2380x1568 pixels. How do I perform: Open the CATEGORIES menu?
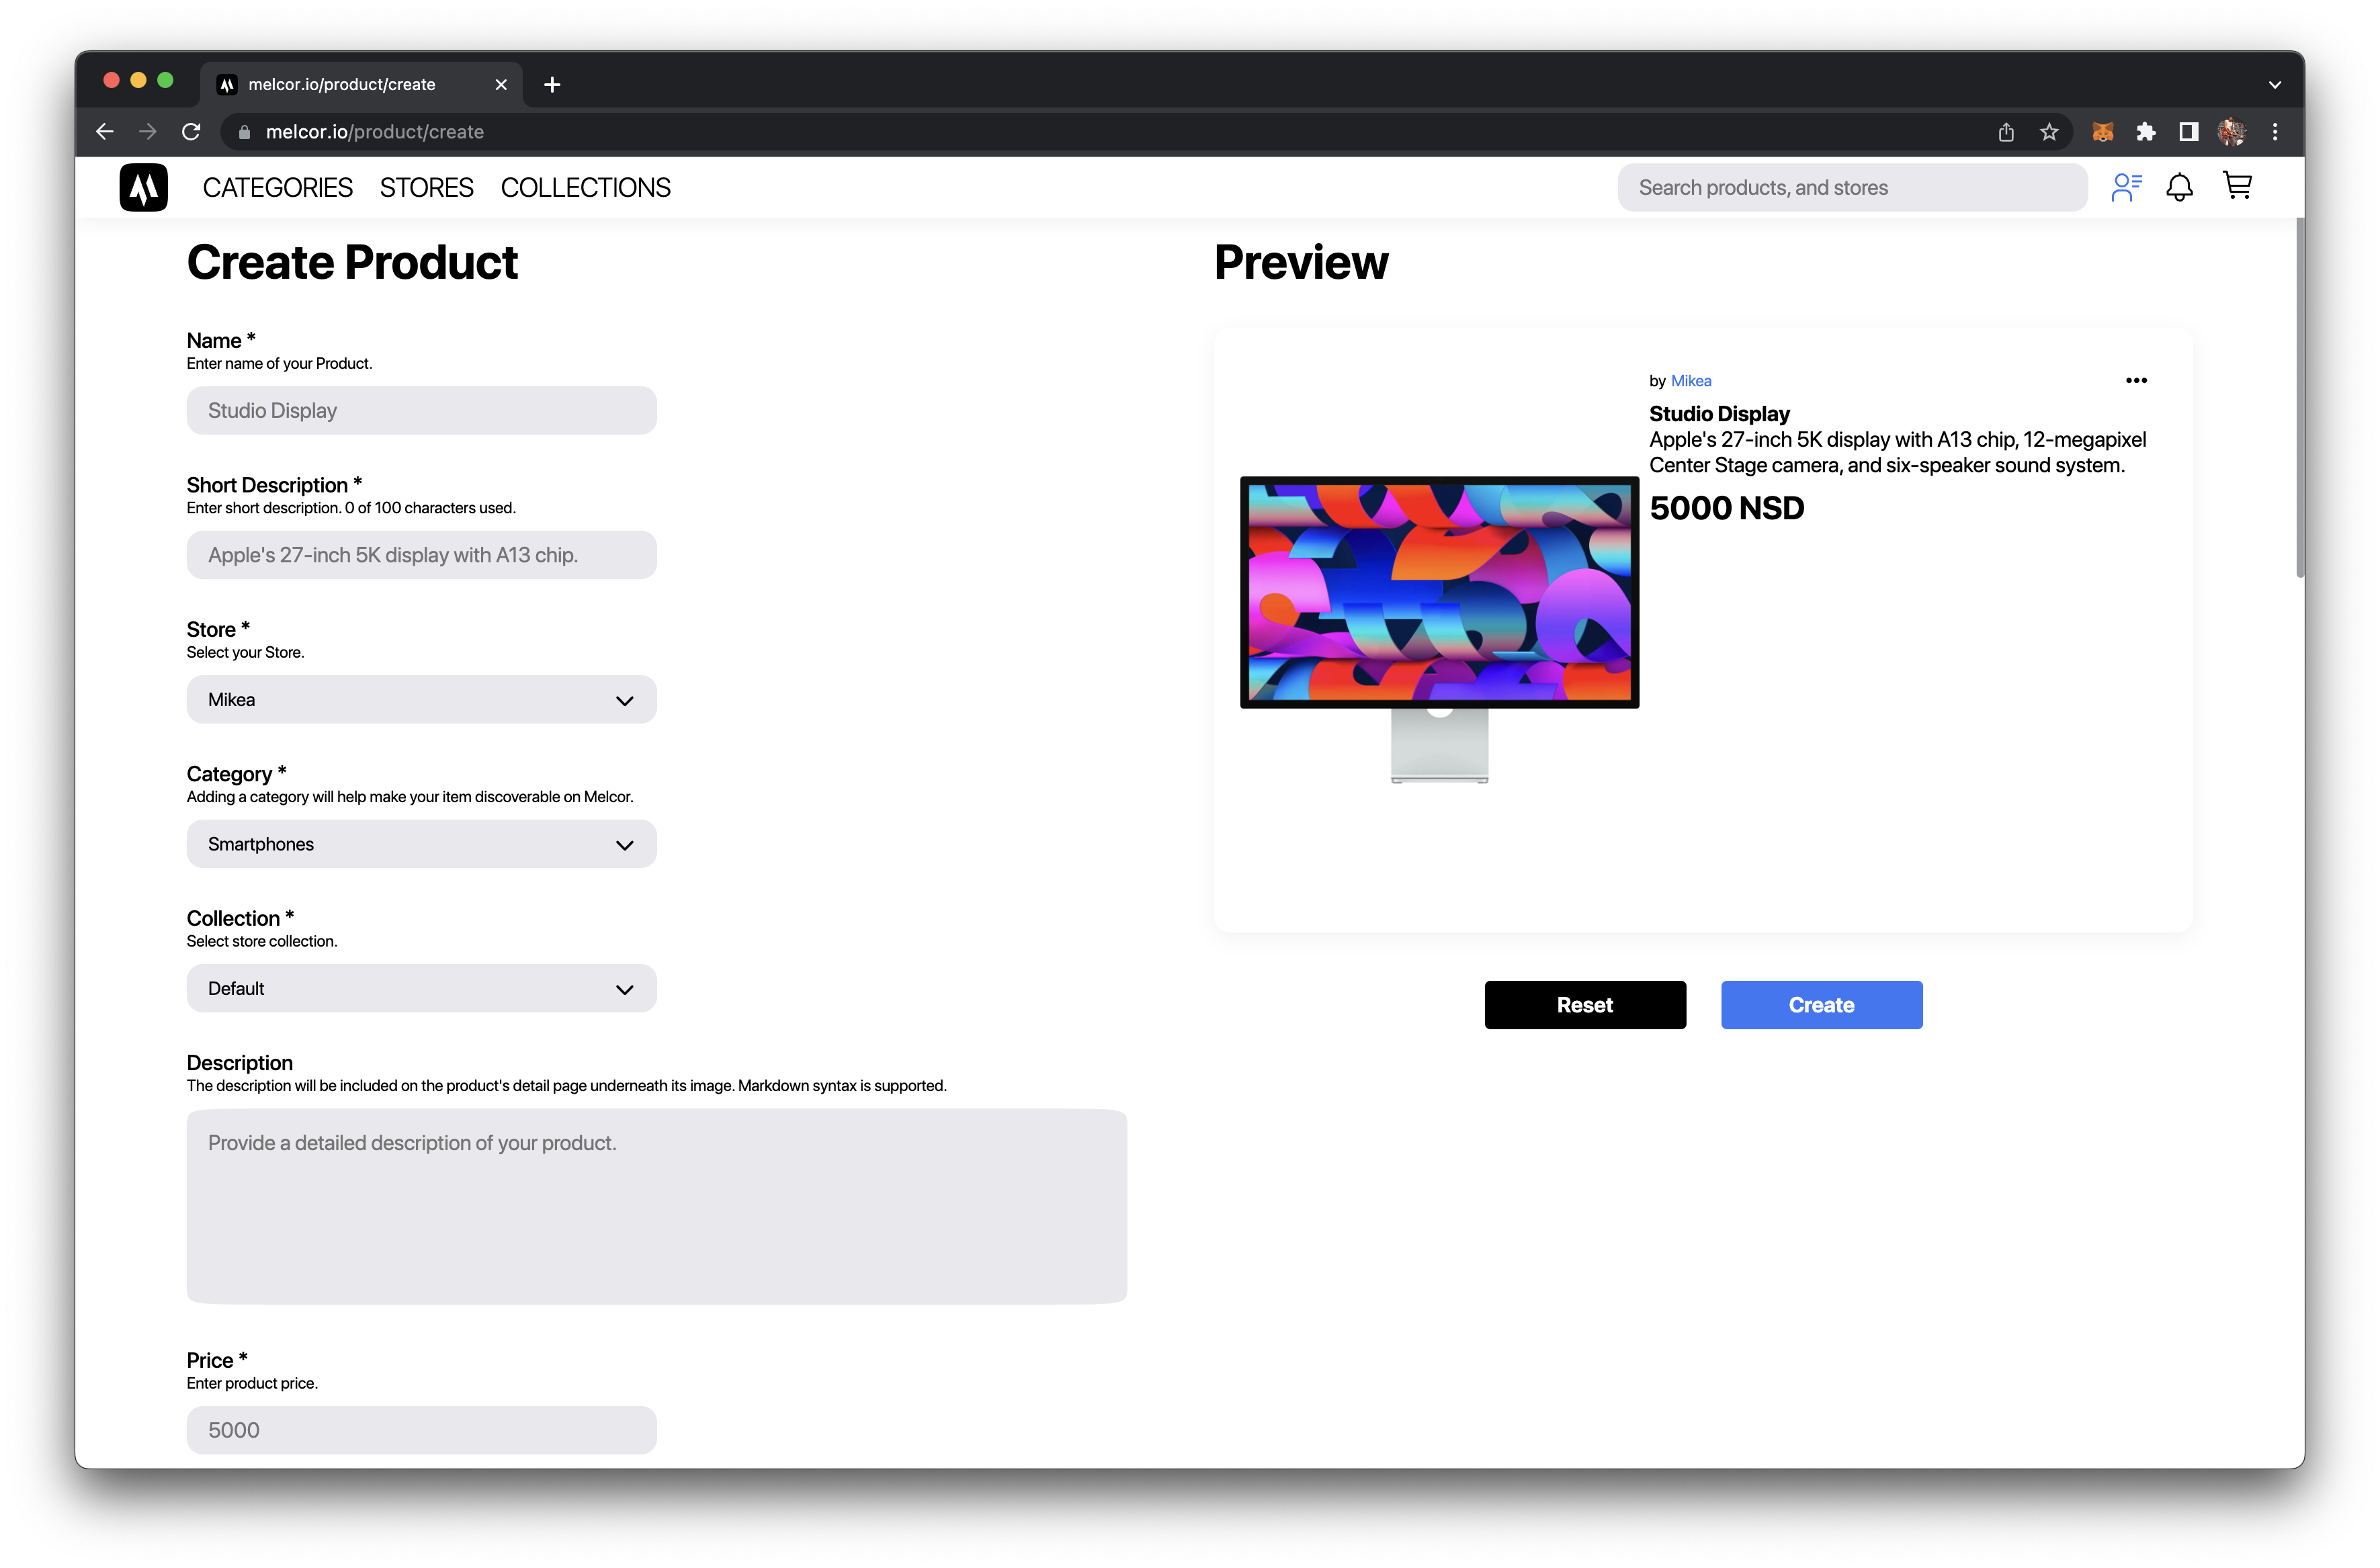click(x=277, y=187)
